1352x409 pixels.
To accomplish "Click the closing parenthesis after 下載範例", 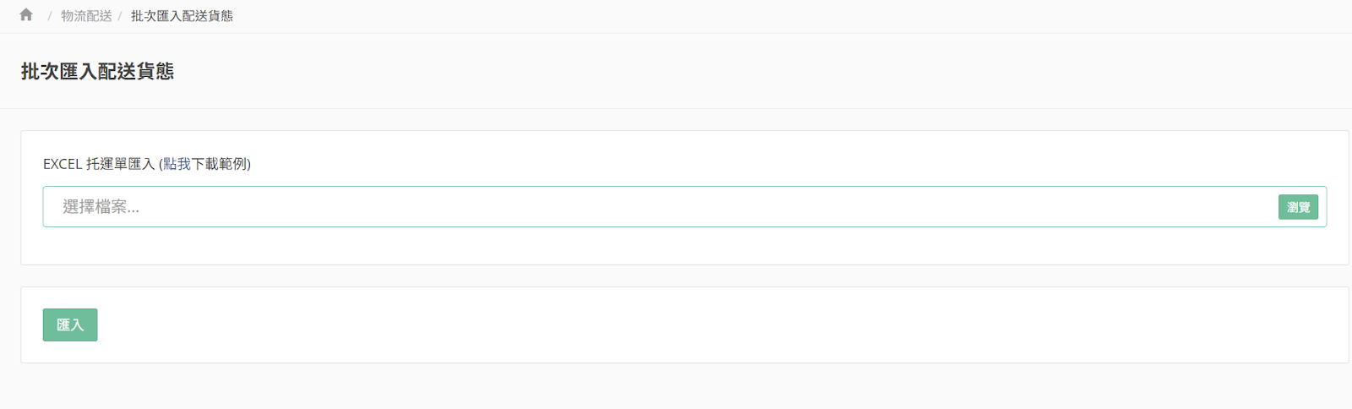I will pos(249,164).
